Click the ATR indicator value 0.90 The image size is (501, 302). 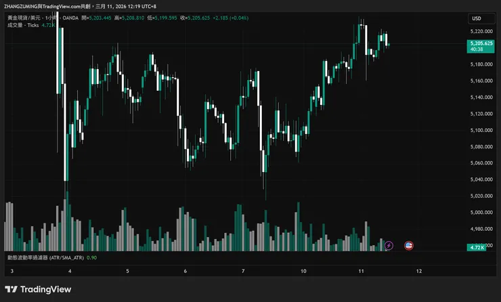coord(91,257)
